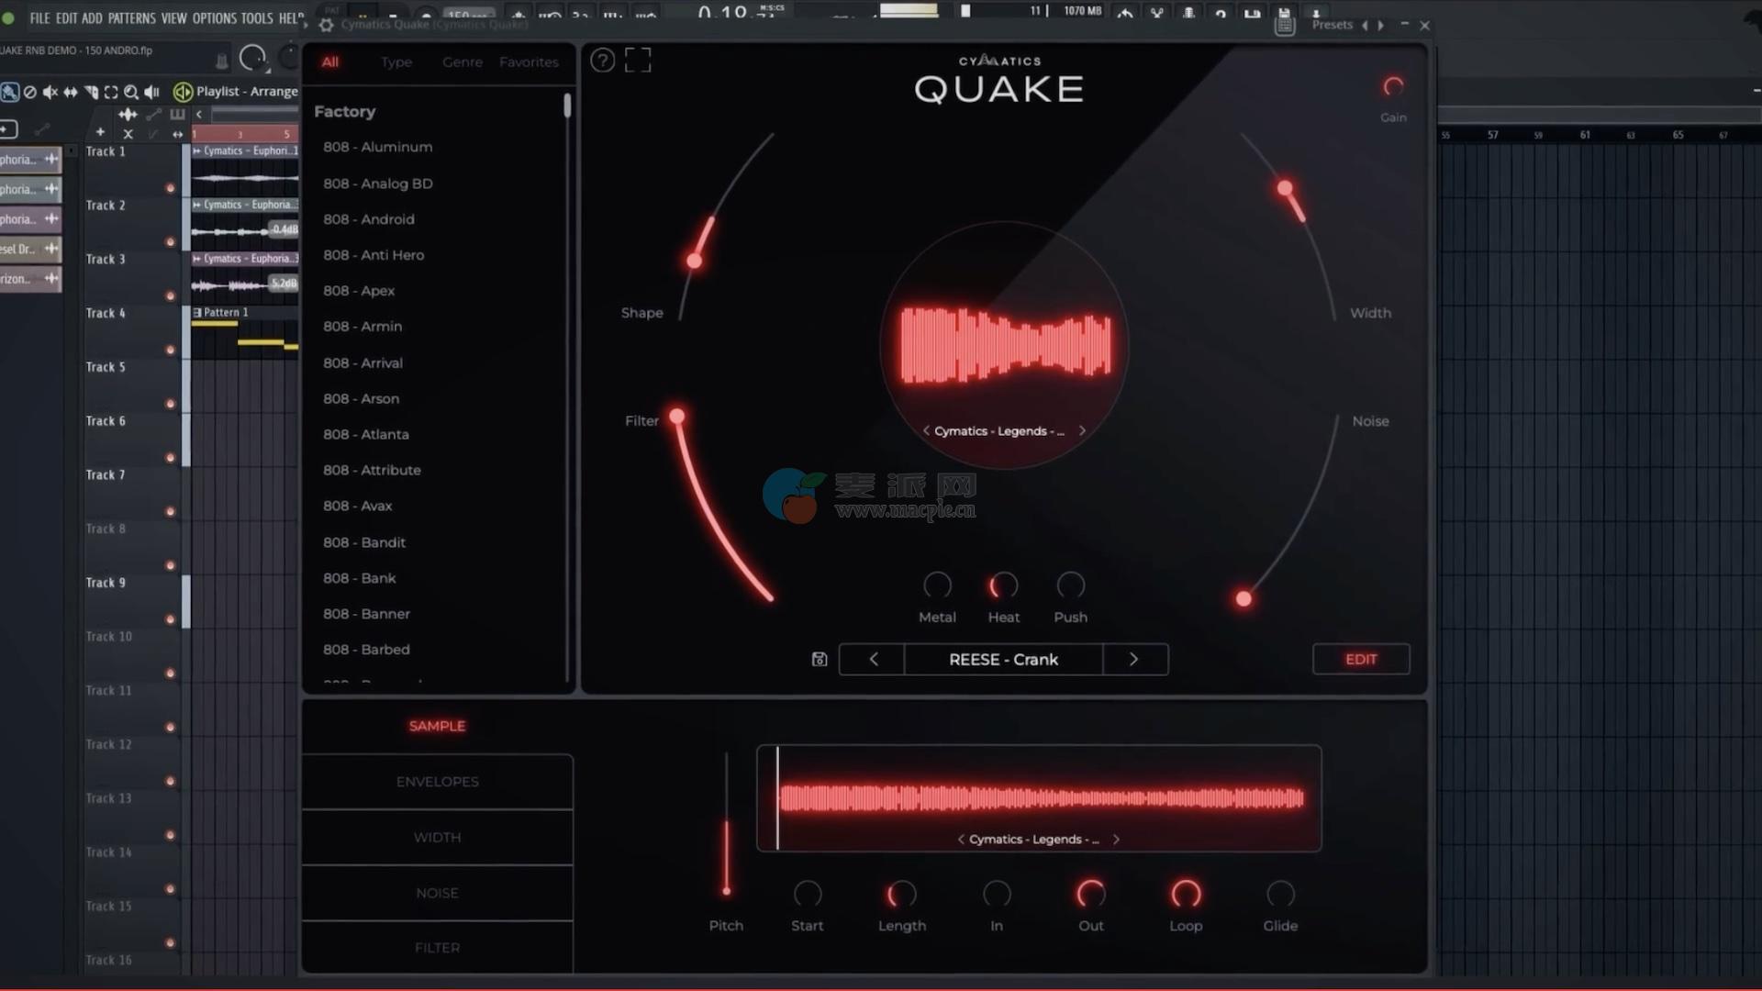The height and width of the screenshot is (991, 1762).
Task: Choose the Select tool in playlist toolbar
Action: coord(111,92)
